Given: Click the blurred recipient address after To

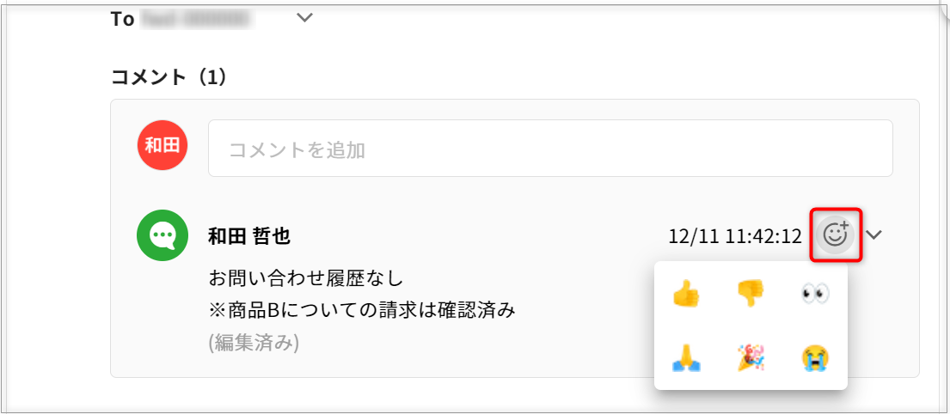Looking at the screenshot, I should (194, 19).
